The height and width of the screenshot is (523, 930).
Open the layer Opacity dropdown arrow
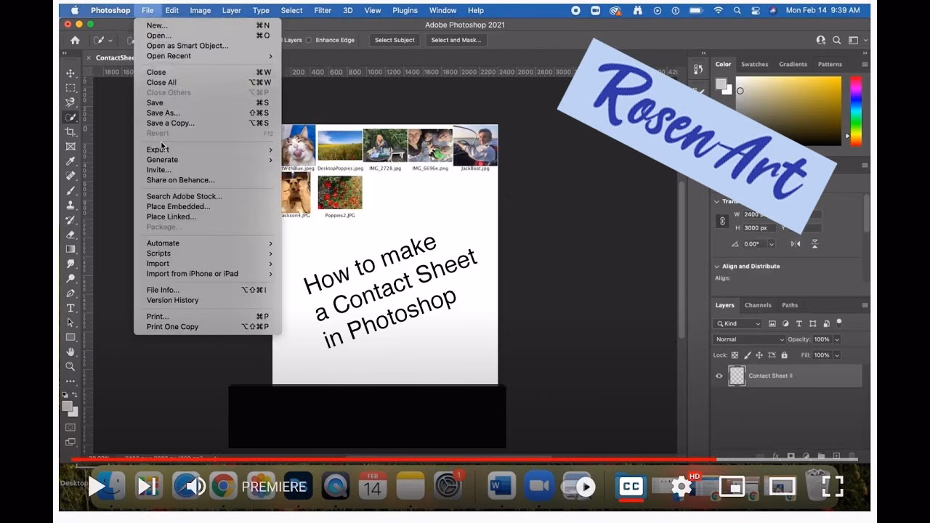pyautogui.click(x=837, y=339)
